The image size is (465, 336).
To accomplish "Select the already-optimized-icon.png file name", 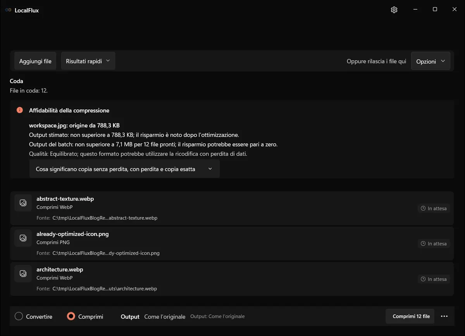I will 72,234.
